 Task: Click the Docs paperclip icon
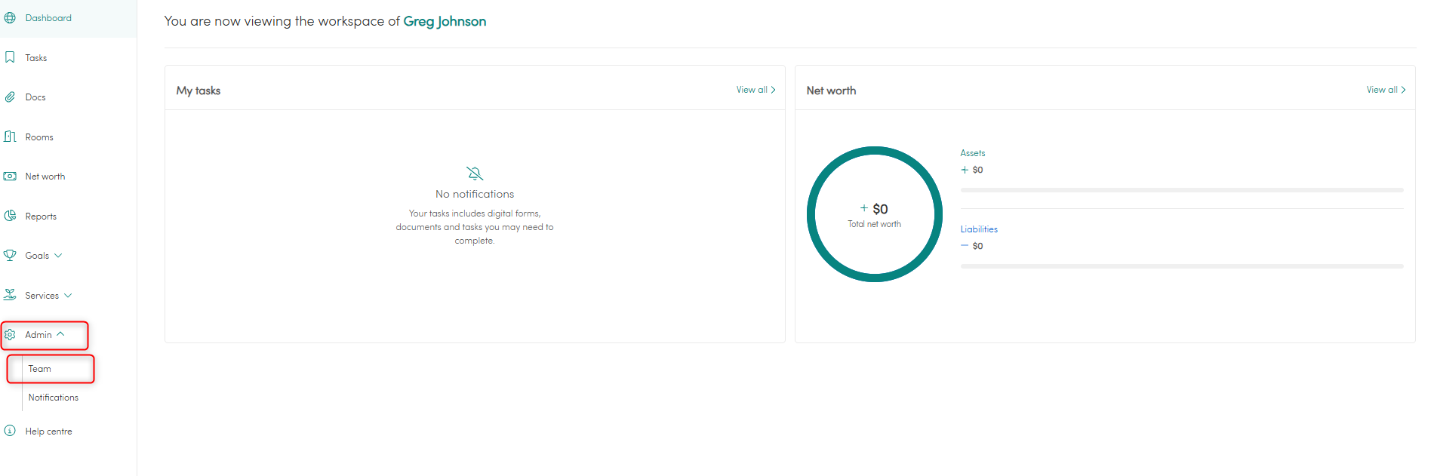pos(10,97)
